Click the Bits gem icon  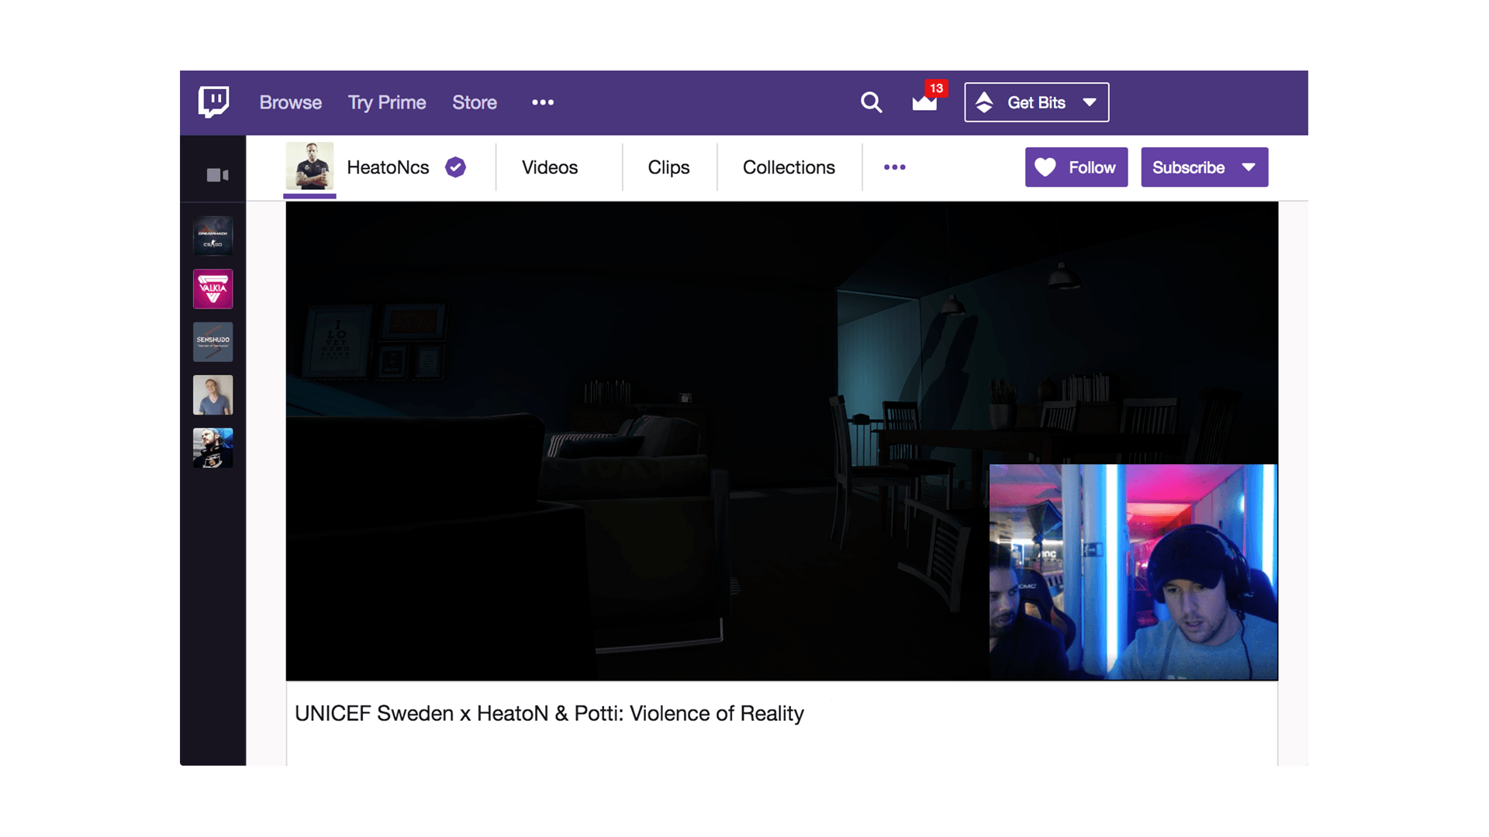coord(984,102)
